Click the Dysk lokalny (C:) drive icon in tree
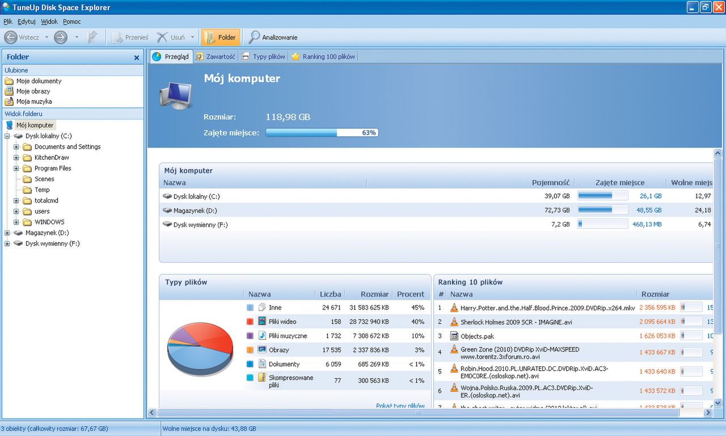726x436 pixels. 18,136
